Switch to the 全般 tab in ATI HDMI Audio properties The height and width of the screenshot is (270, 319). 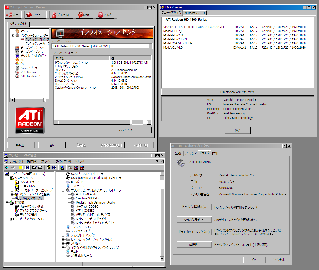coord(178,153)
